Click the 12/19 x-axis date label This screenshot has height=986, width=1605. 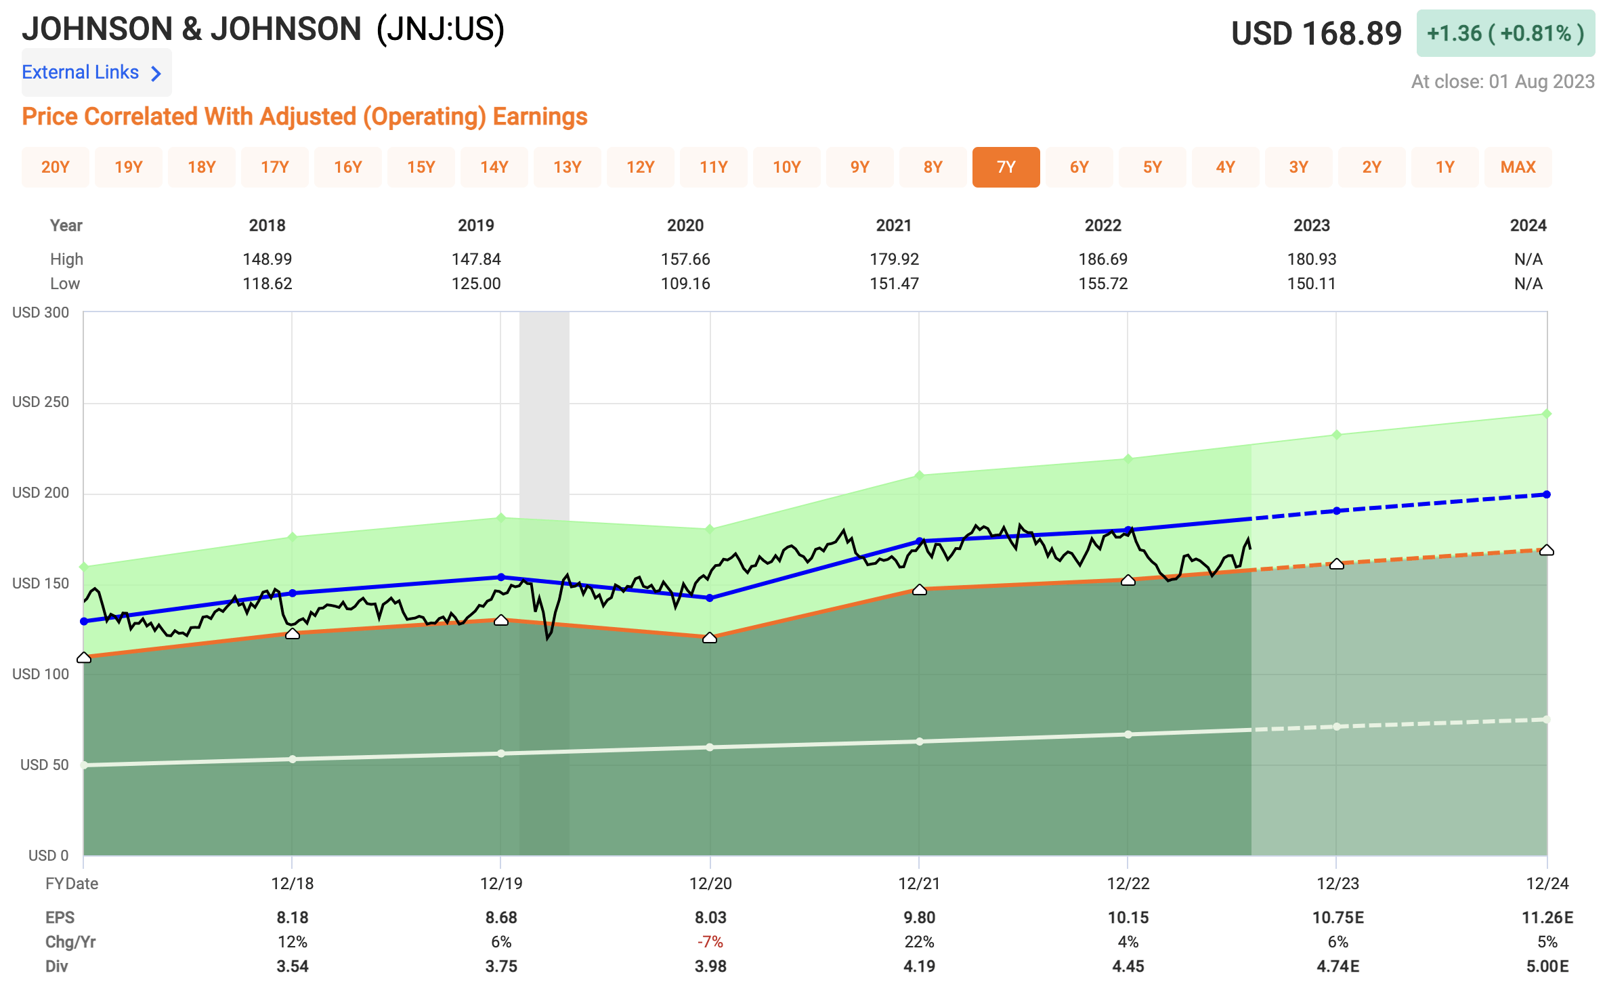501,884
